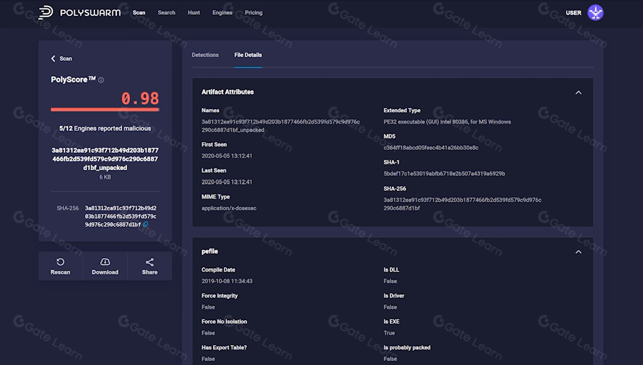Open the Pricing page
Viewport: 643px width, 365px height.
(254, 13)
